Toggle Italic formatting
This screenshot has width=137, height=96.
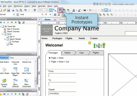click(x=59, y=14)
